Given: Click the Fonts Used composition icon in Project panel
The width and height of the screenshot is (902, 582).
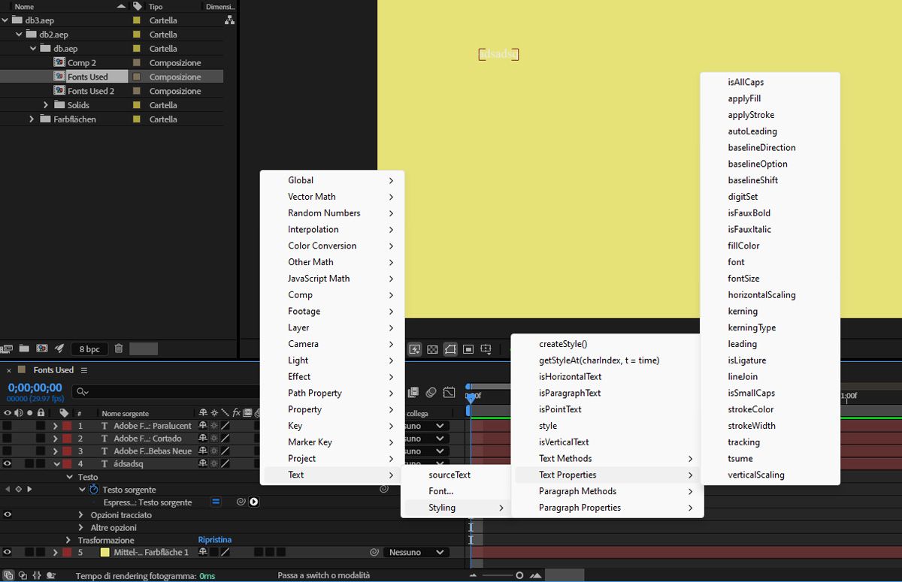Looking at the screenshot, I should pos(59,77).
